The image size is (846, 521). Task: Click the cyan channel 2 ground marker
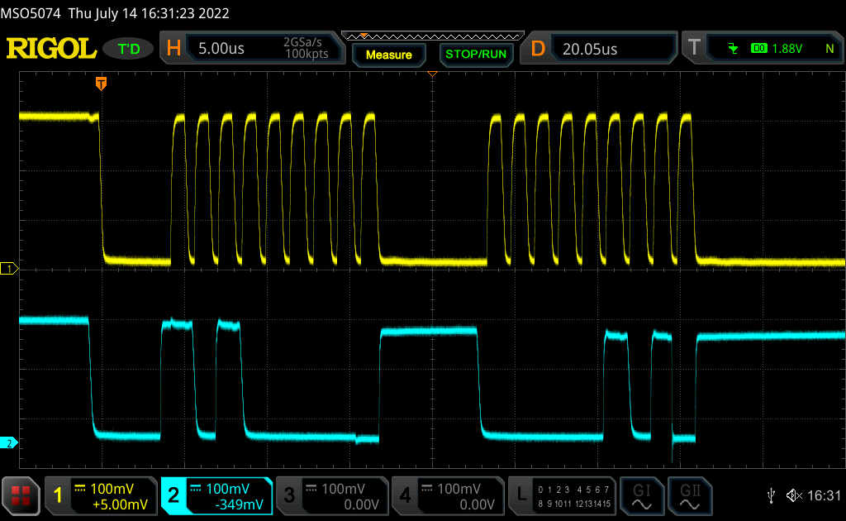point(10,443)
